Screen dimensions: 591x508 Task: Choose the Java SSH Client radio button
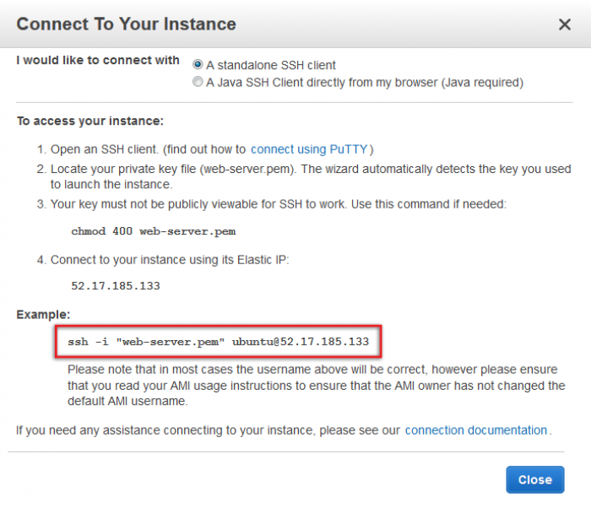[x=198, y=81]
